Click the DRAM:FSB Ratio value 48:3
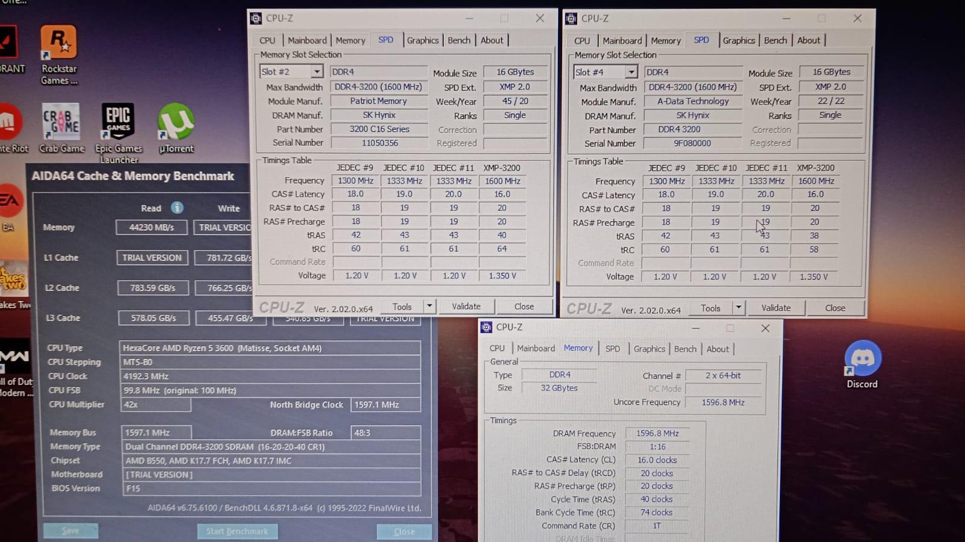The height and width of the screenshot is (542, 965). [x=385, y=432]
